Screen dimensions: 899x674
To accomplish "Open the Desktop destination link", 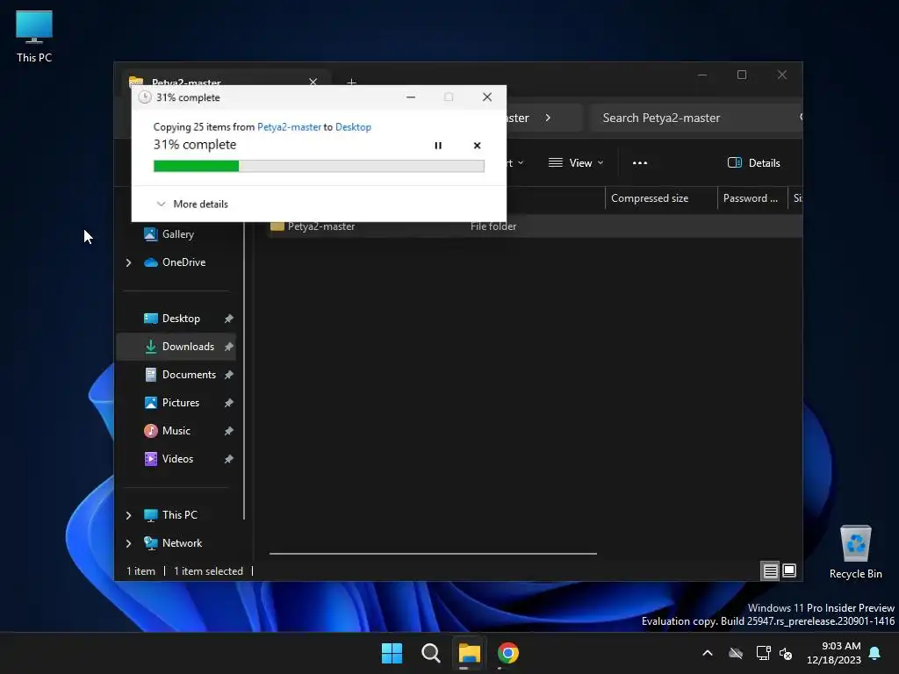I will [353, 127].
